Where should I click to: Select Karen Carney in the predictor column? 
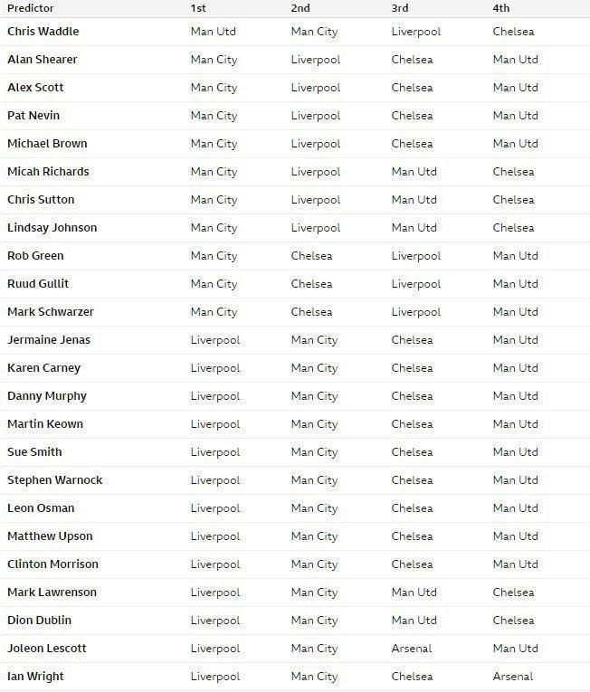43,368
